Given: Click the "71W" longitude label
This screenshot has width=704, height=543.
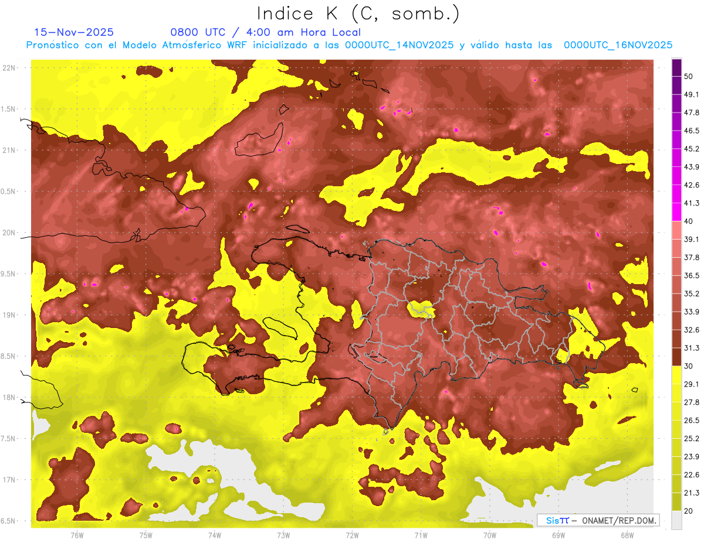Looking at the screenshot, I should [421, 535].
